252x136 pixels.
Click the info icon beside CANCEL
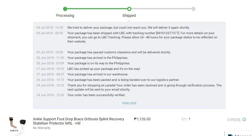(x=244, y=119)
